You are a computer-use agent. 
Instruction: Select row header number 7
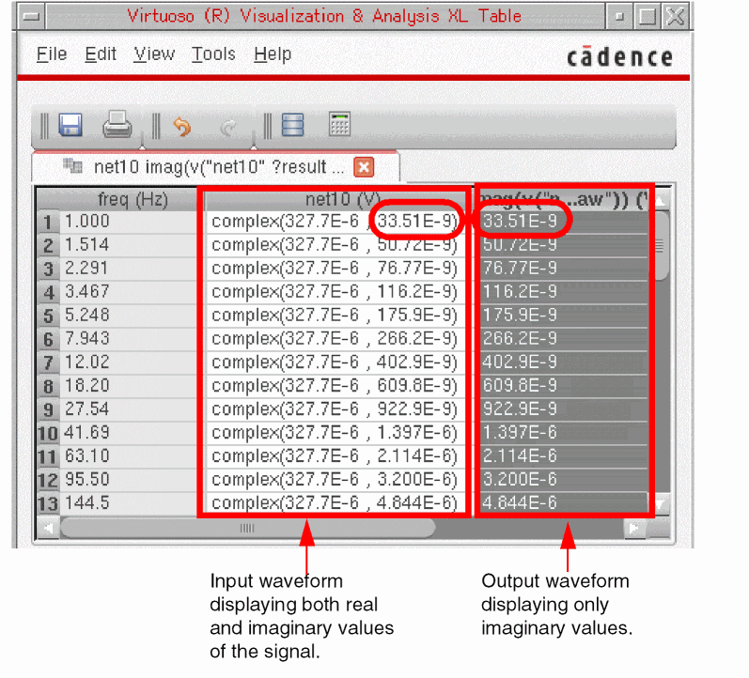[48, 362]
